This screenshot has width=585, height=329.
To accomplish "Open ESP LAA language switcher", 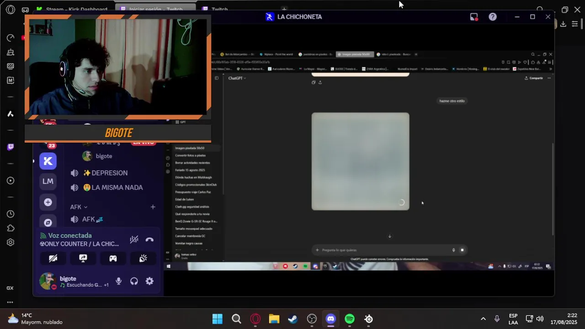I will [x=513, y=319].
